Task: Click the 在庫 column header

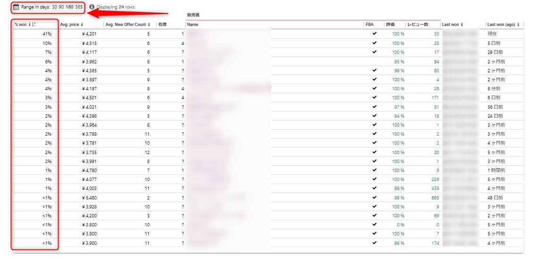Action: (x=162, y=25)
